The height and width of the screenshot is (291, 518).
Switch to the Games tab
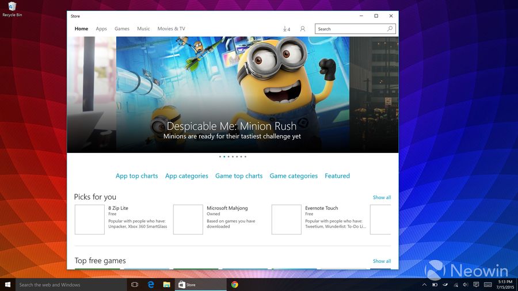coord(122,29)
